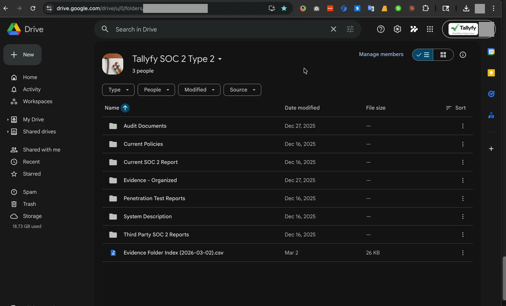Select Current SOC 2 Report folder
The width and height of the screenshot is (506, 306).
287,162
